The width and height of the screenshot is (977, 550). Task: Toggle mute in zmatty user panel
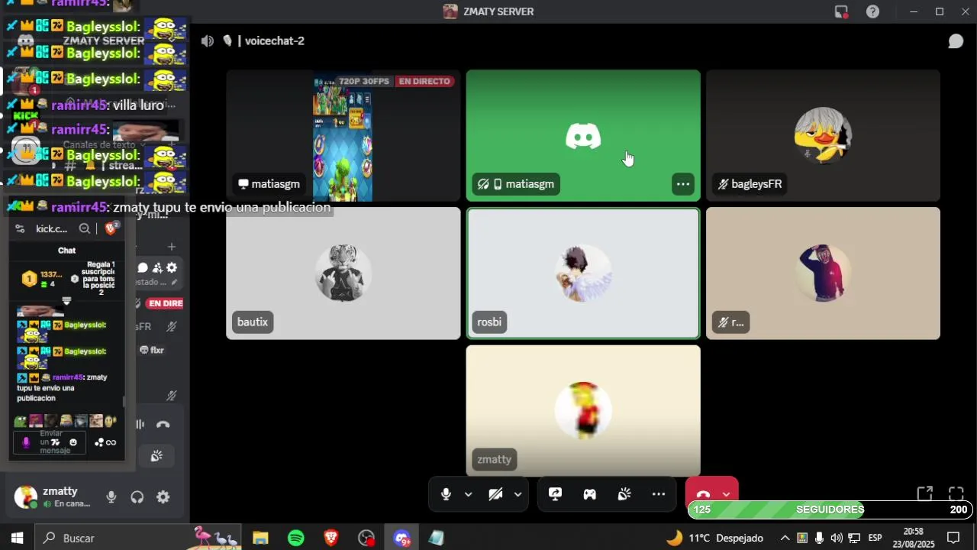pyautogui.click(x=111, y=497)
